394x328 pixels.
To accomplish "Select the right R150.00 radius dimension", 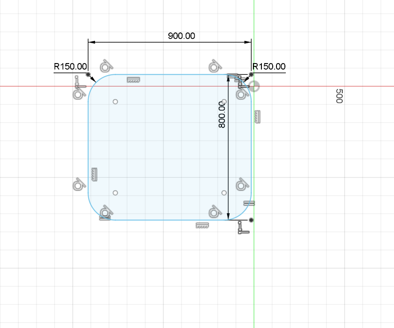I will tap(269, 66).
